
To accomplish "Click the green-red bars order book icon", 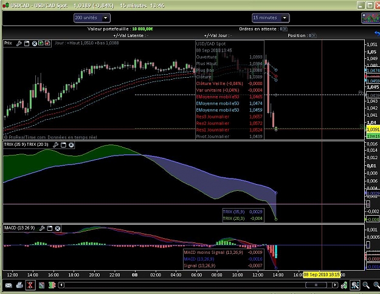I will [52, 285].
